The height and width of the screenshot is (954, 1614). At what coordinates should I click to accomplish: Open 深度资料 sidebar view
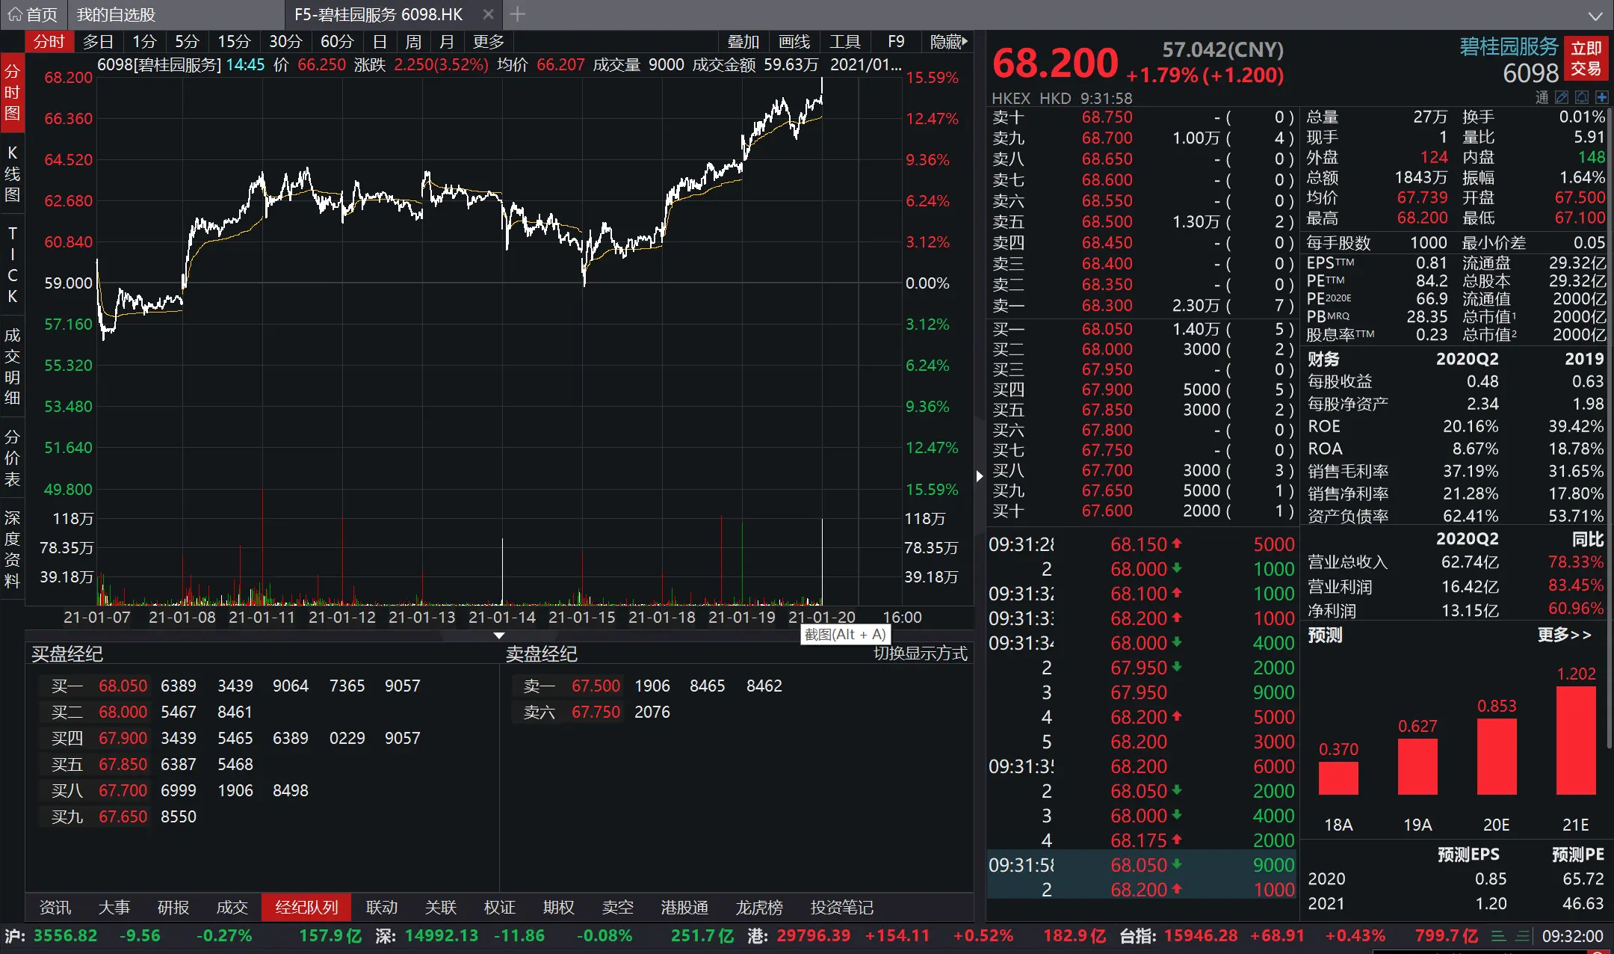tap(12, 549)
